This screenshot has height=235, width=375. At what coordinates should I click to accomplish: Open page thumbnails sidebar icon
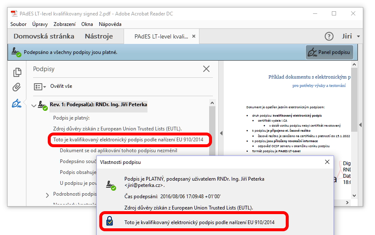(x=17, y=72)
